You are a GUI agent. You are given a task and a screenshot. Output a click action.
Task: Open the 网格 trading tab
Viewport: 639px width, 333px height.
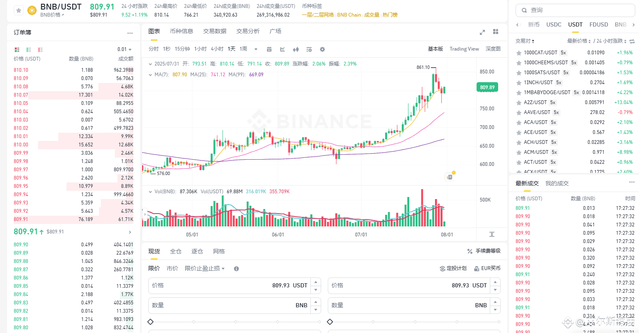pyautogui.click(x=219, y=251)
